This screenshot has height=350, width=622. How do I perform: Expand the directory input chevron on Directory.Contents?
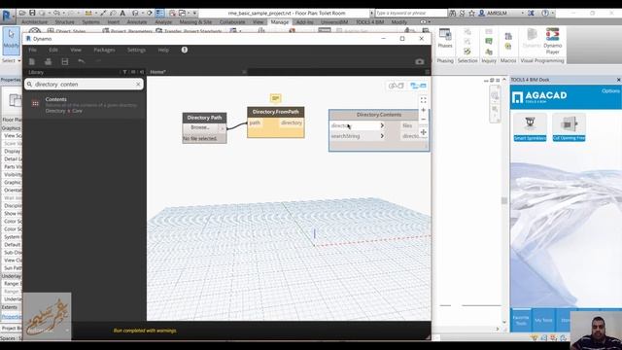(x=382, y=125)
